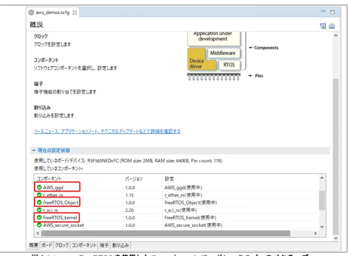Click the クロック overview heading
This screenshot has width=348, height=256.
click(x=41, y=36)
